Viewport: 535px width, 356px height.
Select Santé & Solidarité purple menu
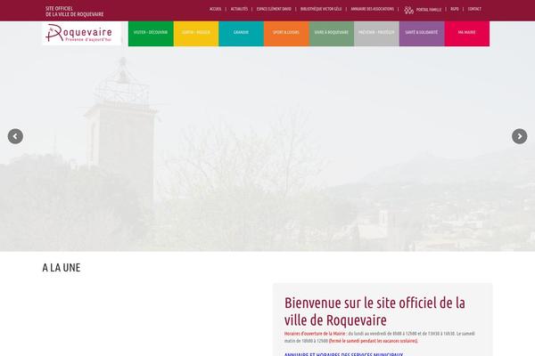422,34
